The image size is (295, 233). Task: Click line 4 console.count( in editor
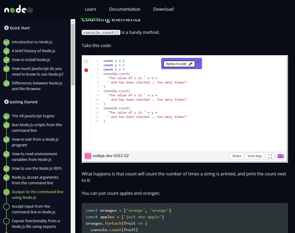pos(117,74)
